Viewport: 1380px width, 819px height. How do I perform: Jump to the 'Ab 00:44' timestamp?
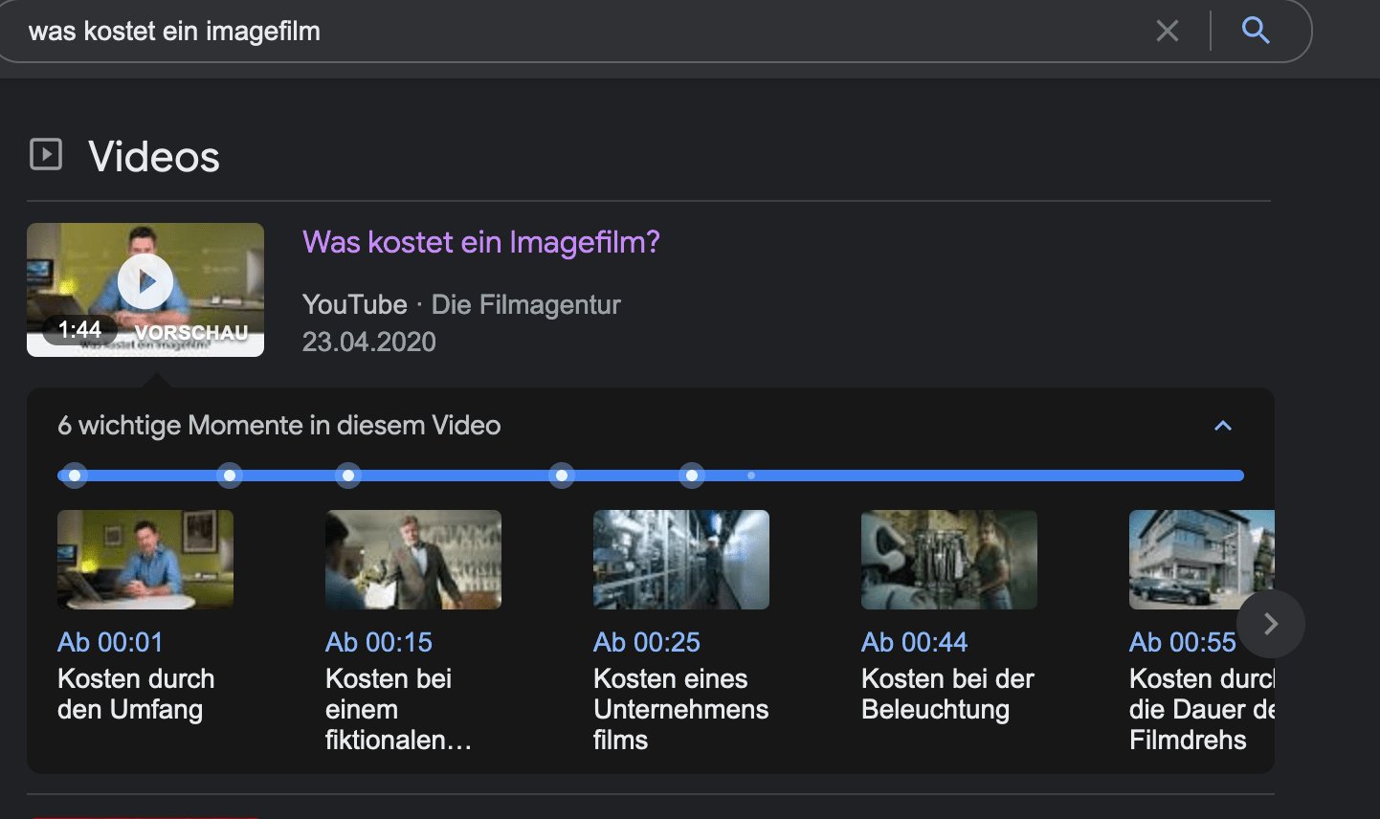pos(915,642)
